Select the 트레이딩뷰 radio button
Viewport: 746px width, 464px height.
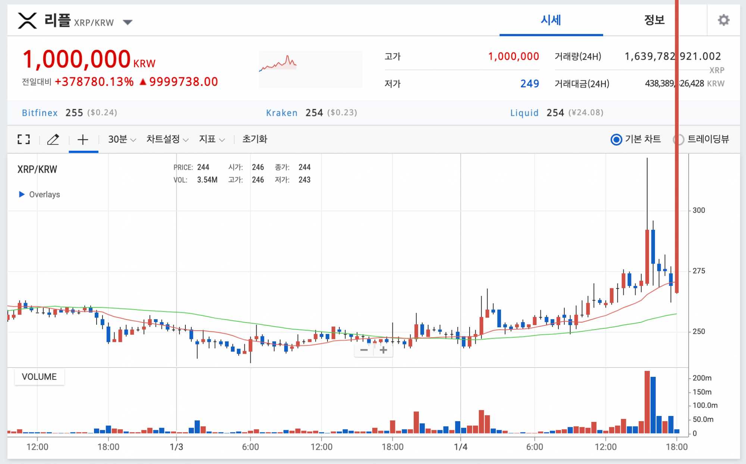coord(679,140)
